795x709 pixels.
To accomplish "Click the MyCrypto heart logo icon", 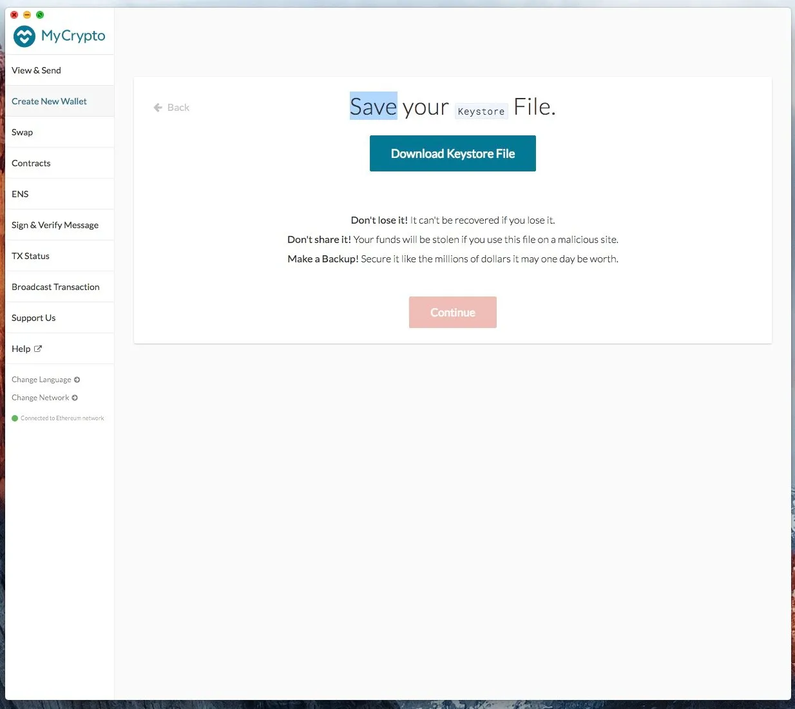I will click(24, 36).
